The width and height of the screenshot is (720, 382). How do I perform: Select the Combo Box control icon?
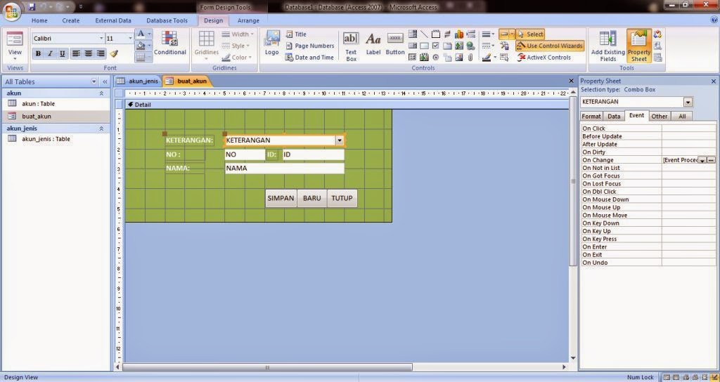pos(413,34)
